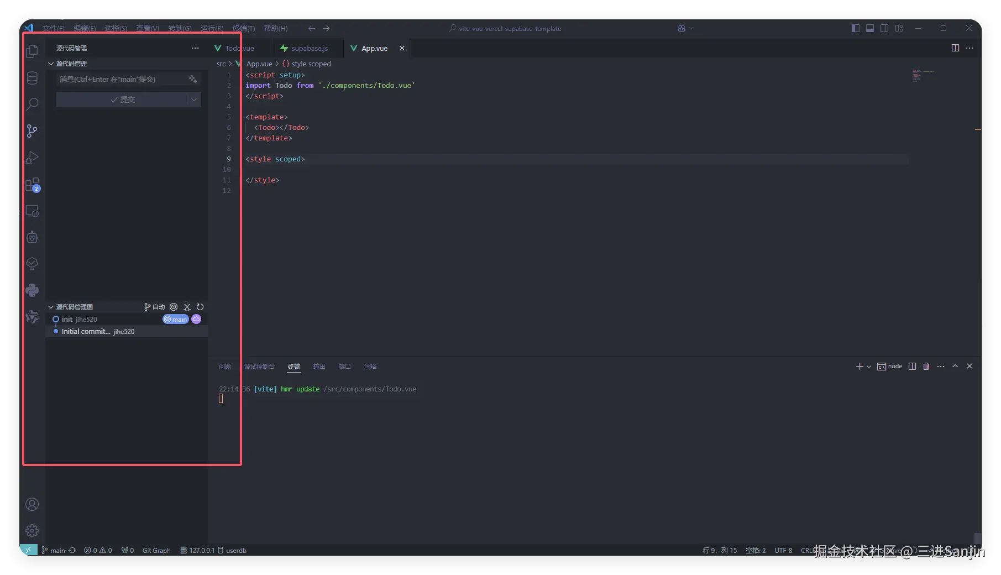Split the editor to the right
Screen dimensions: 1001x575
(955, 48)
